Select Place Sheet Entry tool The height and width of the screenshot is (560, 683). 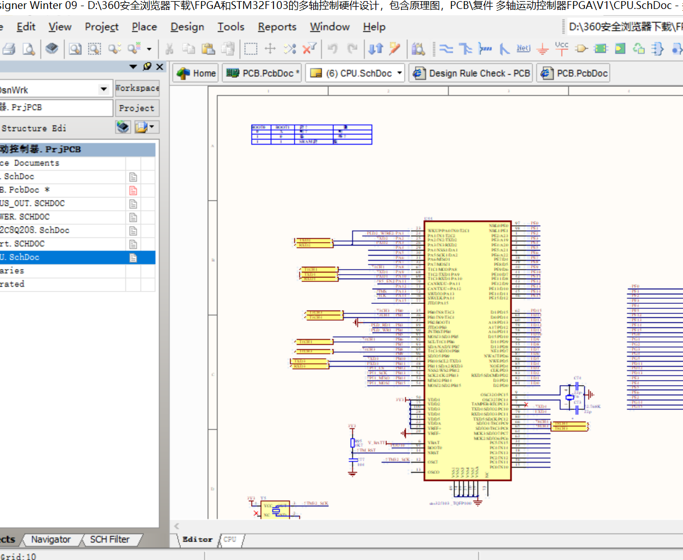620,49
